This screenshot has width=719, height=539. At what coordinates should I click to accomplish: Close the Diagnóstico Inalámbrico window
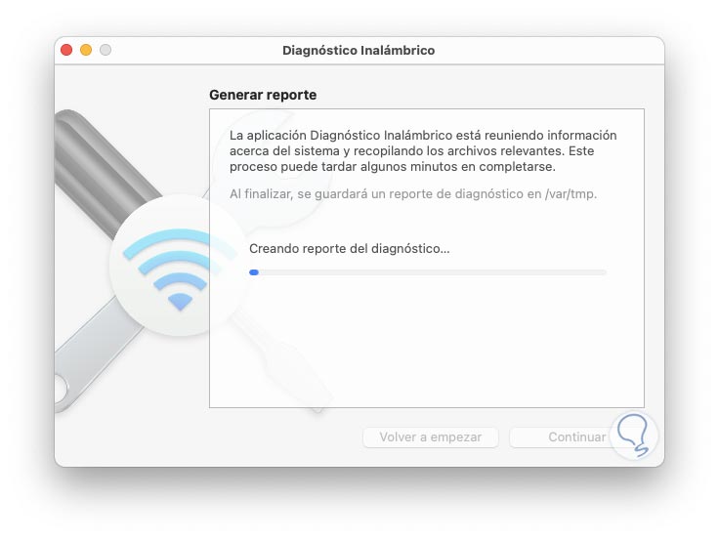pos(66,50)
